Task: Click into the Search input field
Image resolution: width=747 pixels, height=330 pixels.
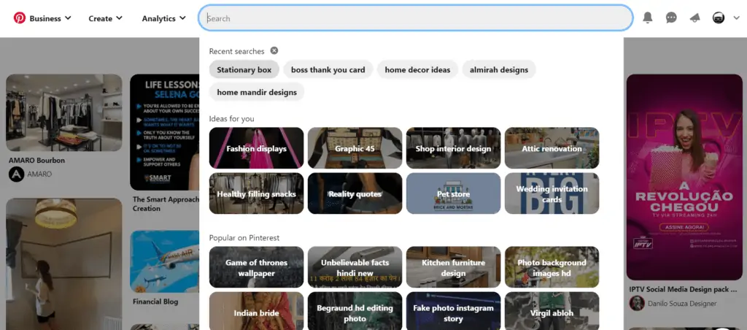Action: click(416, 18)
